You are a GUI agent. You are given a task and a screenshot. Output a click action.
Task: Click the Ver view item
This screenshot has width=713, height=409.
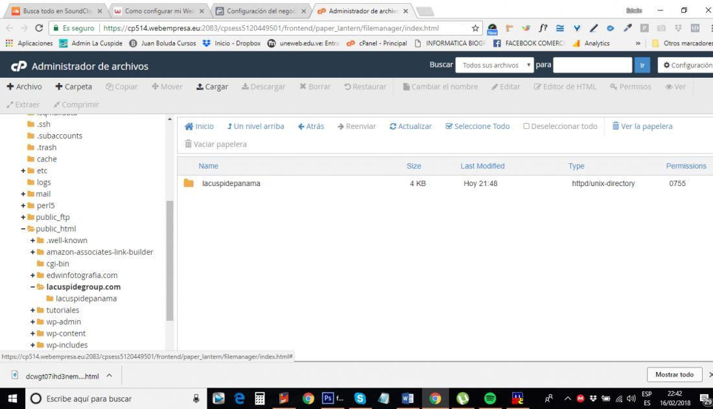(x=675, y=86)
